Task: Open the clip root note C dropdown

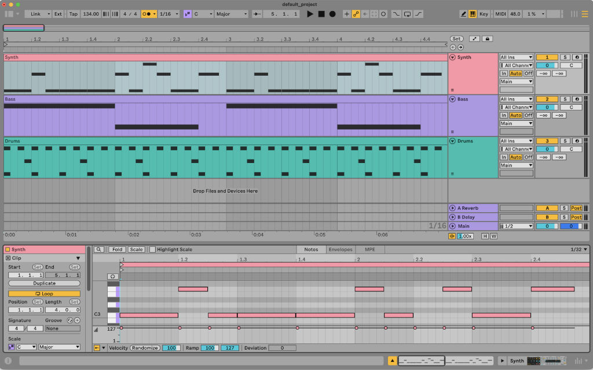Action: (x=25, y=347)
